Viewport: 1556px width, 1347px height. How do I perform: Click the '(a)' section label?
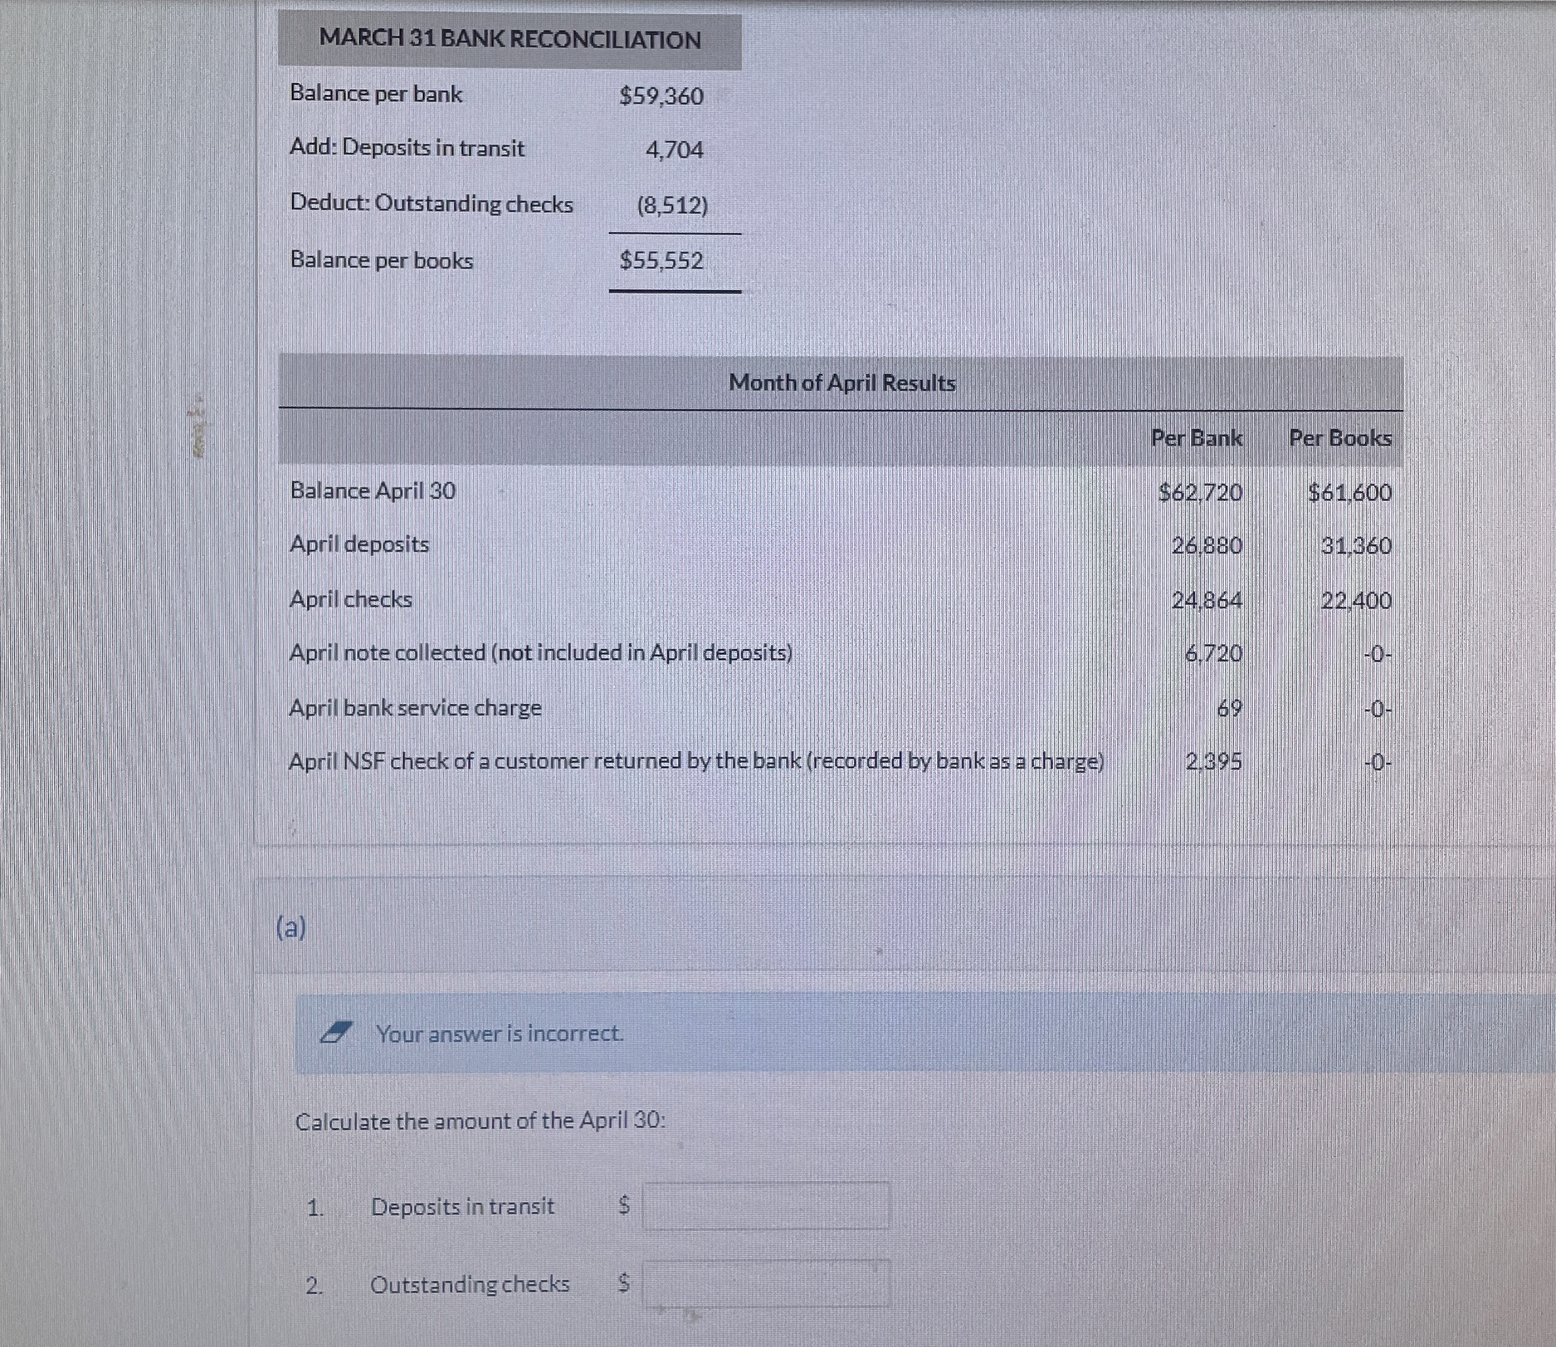coord(292,928)
